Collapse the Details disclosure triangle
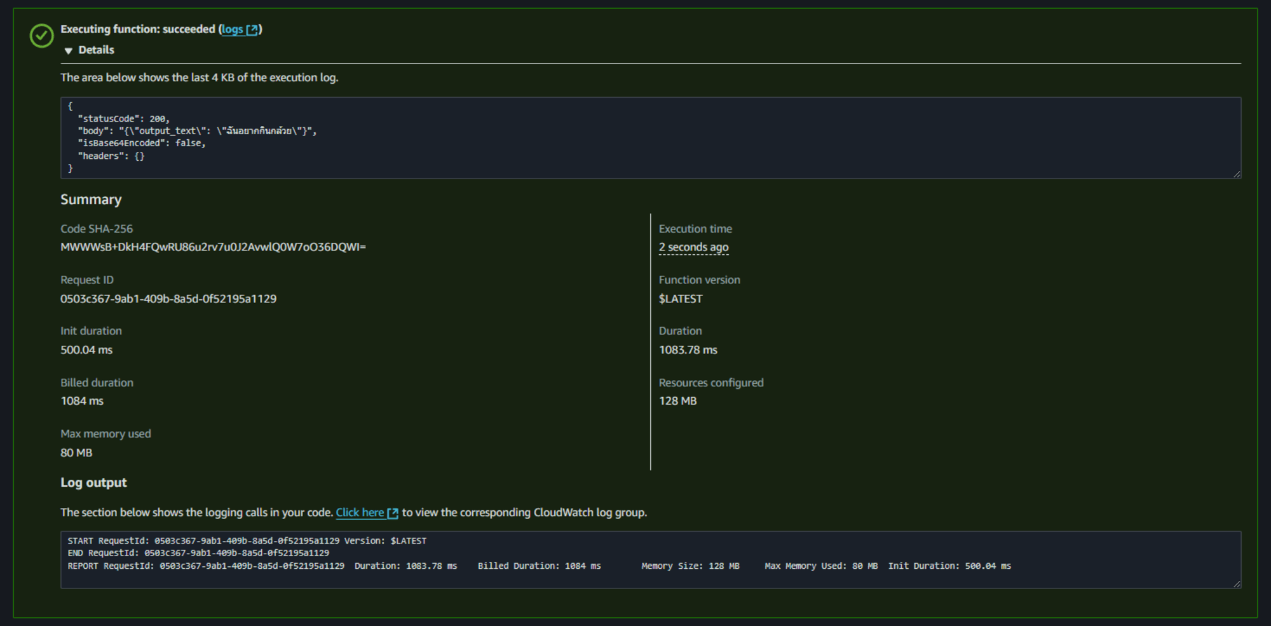The width and height of the screenshot is (1271, 626). coord(68,50)
